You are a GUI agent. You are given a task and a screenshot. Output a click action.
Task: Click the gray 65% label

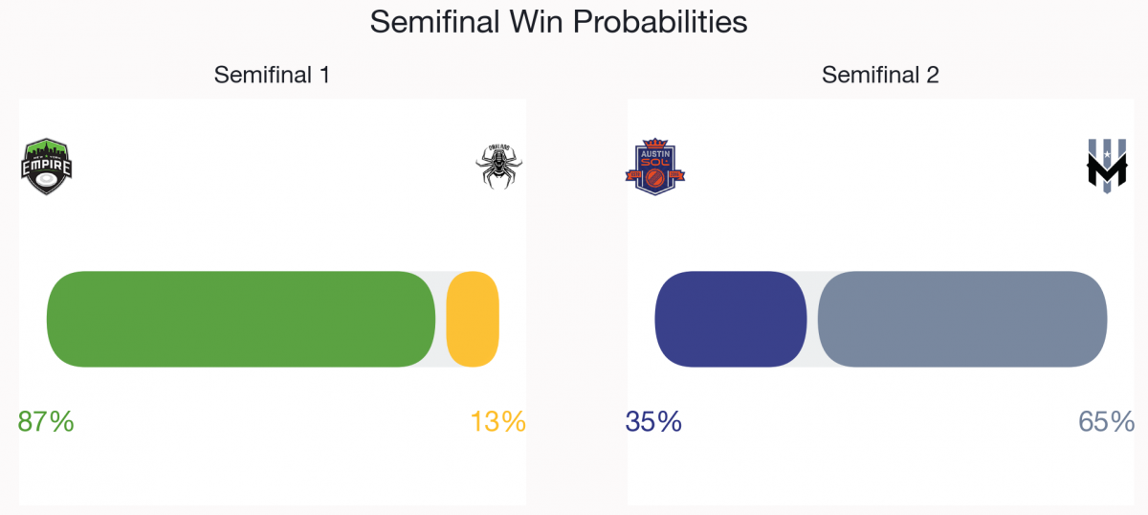click(1107, 421)
